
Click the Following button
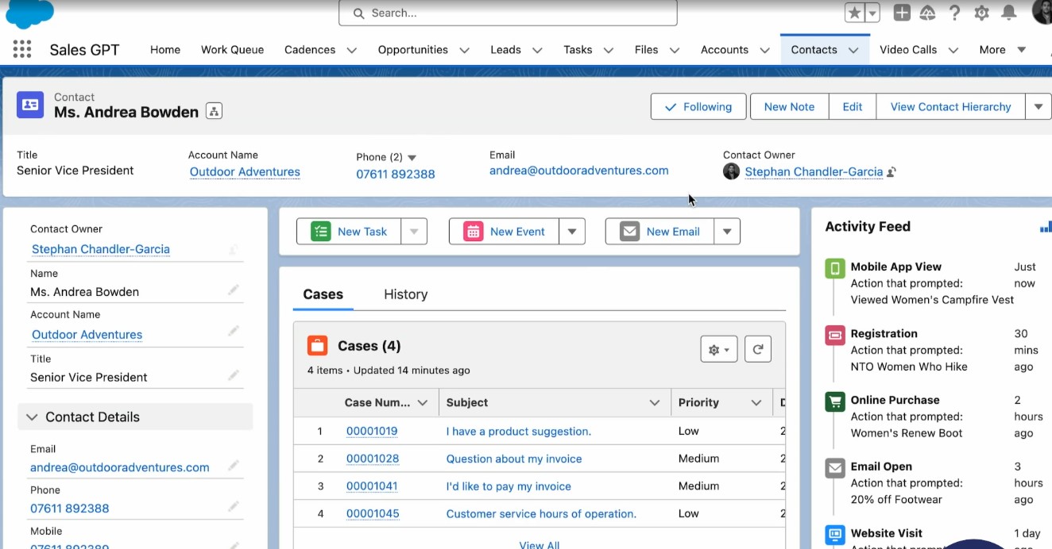click(x=698, y=107)
